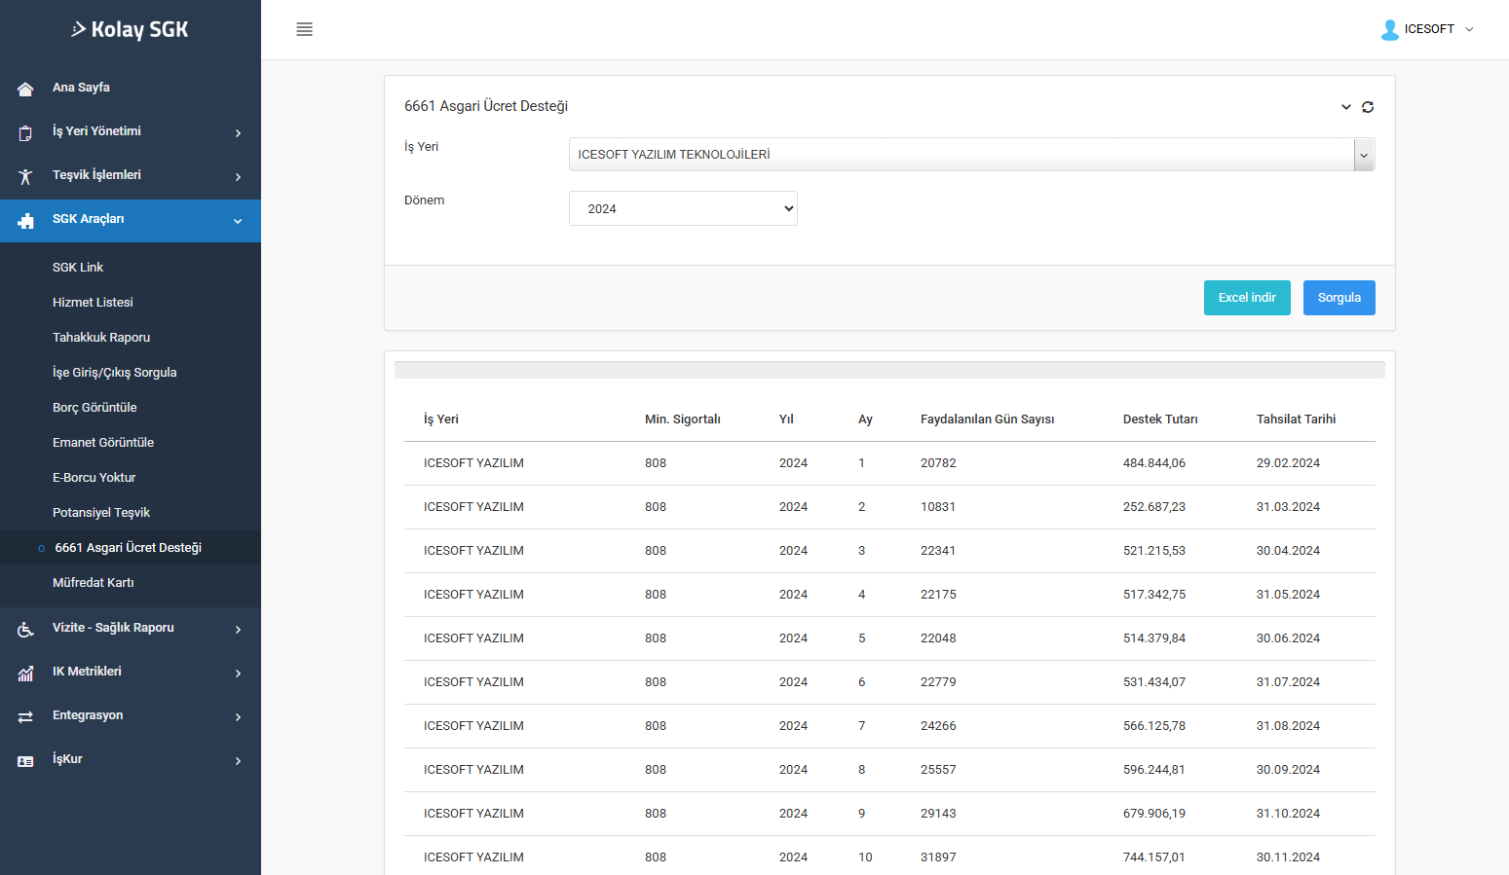Click the 484.844,06 support amount cell
The width and height of the screenshot is (1509, 875).
click(x=1154, y=463)
